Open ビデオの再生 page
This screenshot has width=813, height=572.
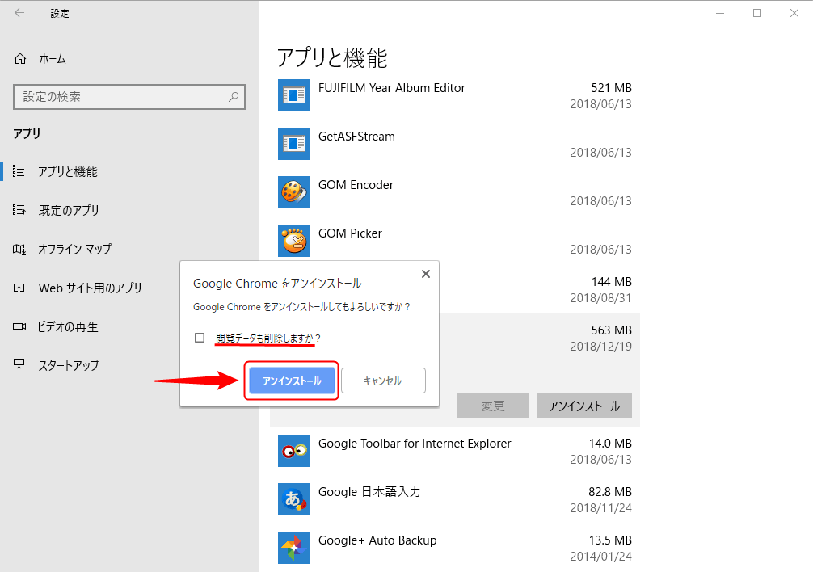[x=68, y=326]
